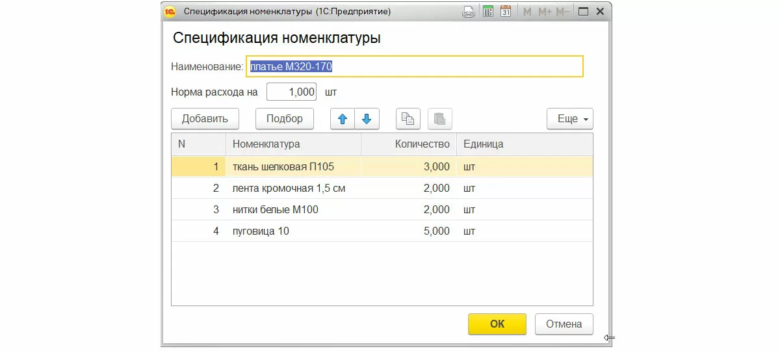Click the 1C application logo icon
780x351 pixels.
coord(170,12)
